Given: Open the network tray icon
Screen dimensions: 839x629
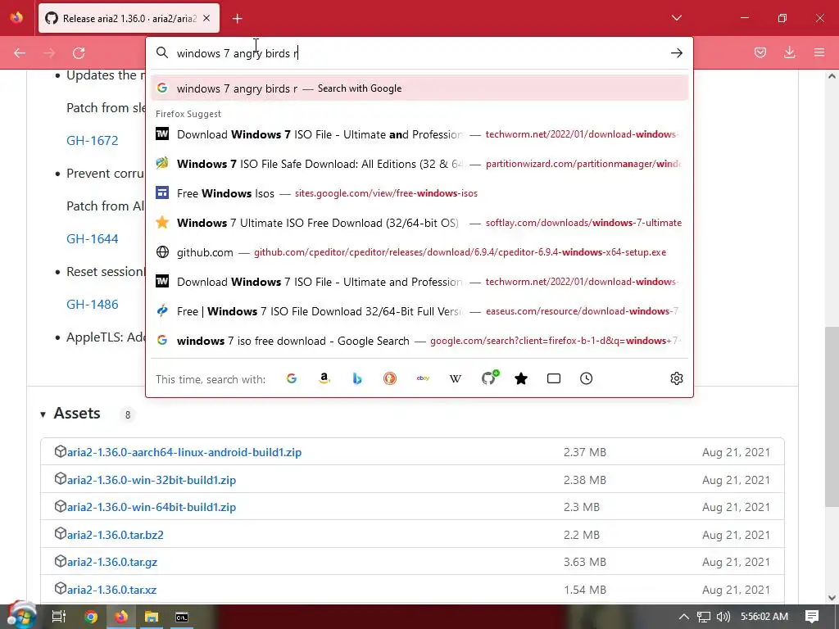Looking at the screenshot, I should click(704, 617).
